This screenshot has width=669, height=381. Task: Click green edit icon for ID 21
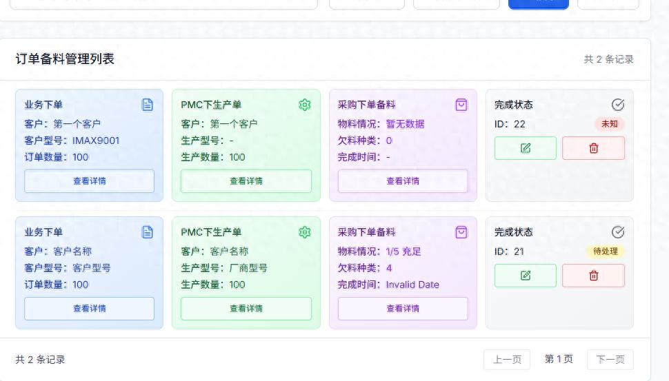point(525,276)
